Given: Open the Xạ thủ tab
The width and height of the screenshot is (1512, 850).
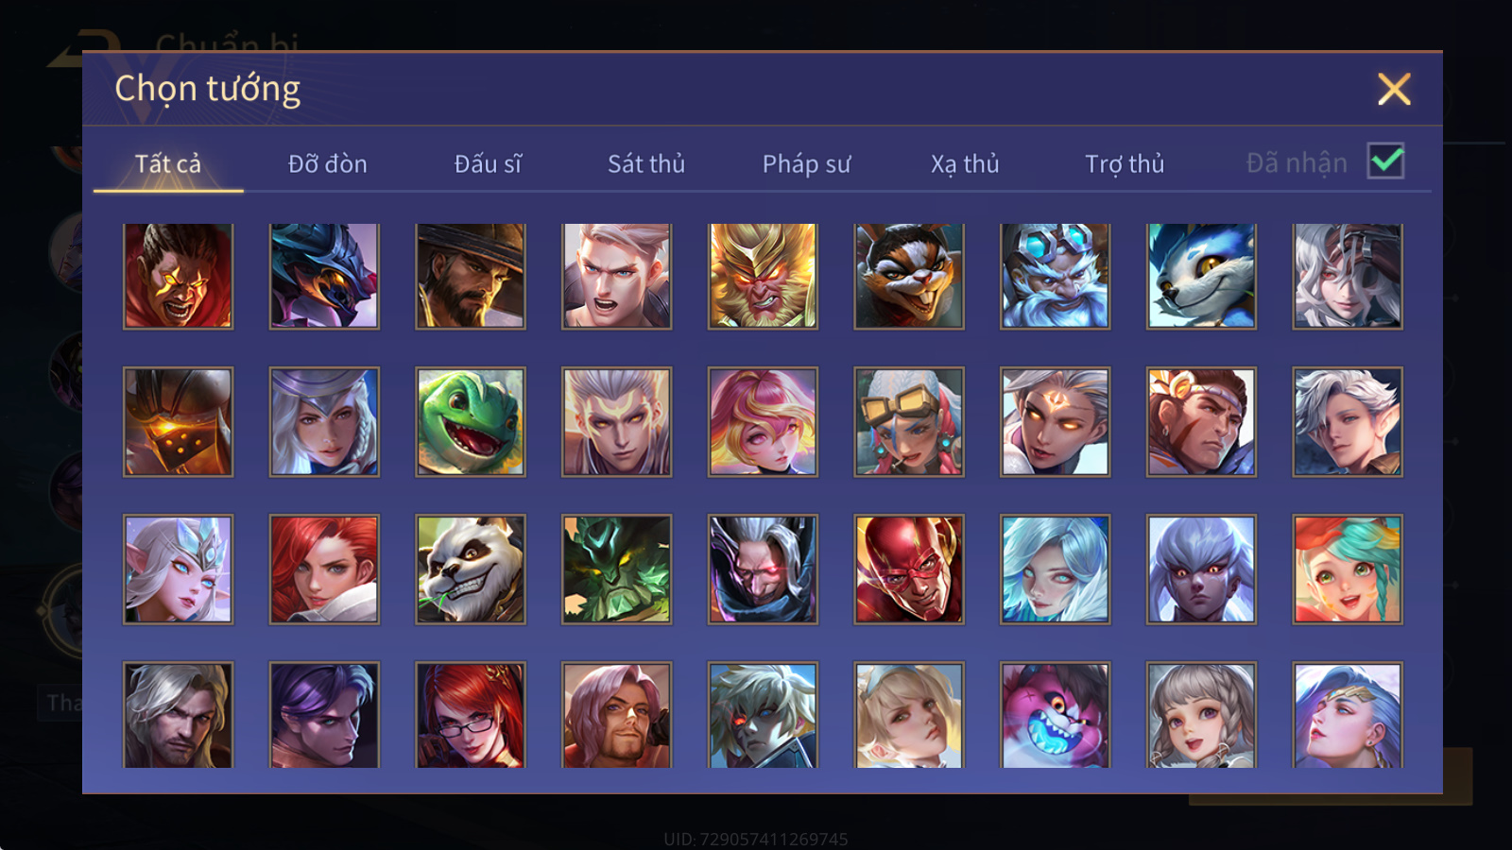Looking at the screenshot, I should [x=965, y=164].
